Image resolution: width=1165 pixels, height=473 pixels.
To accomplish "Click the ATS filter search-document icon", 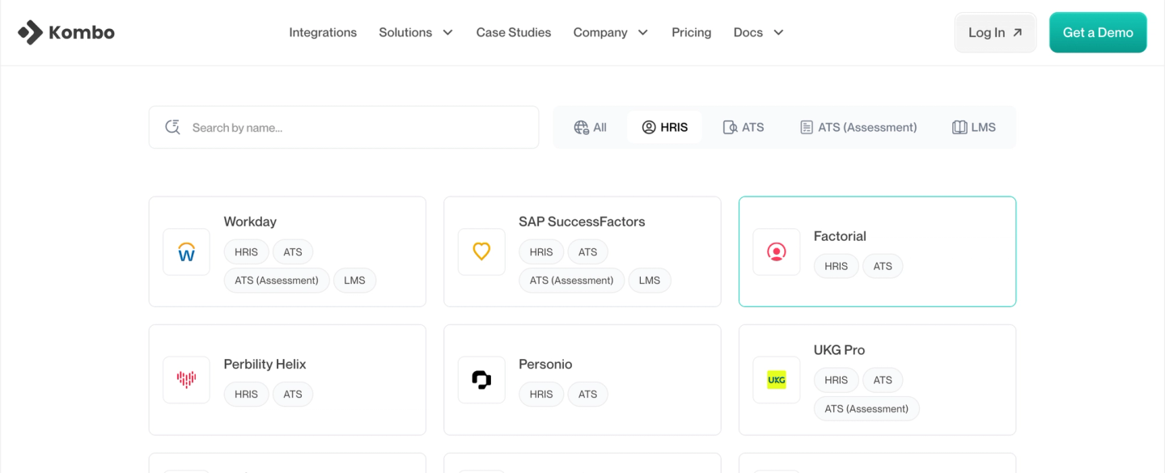I will point(730,127).
